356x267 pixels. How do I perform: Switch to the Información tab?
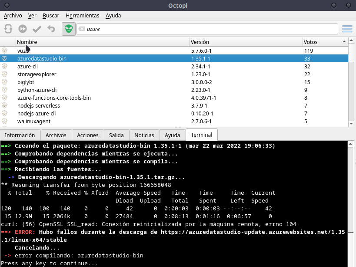tap(20, 135)
